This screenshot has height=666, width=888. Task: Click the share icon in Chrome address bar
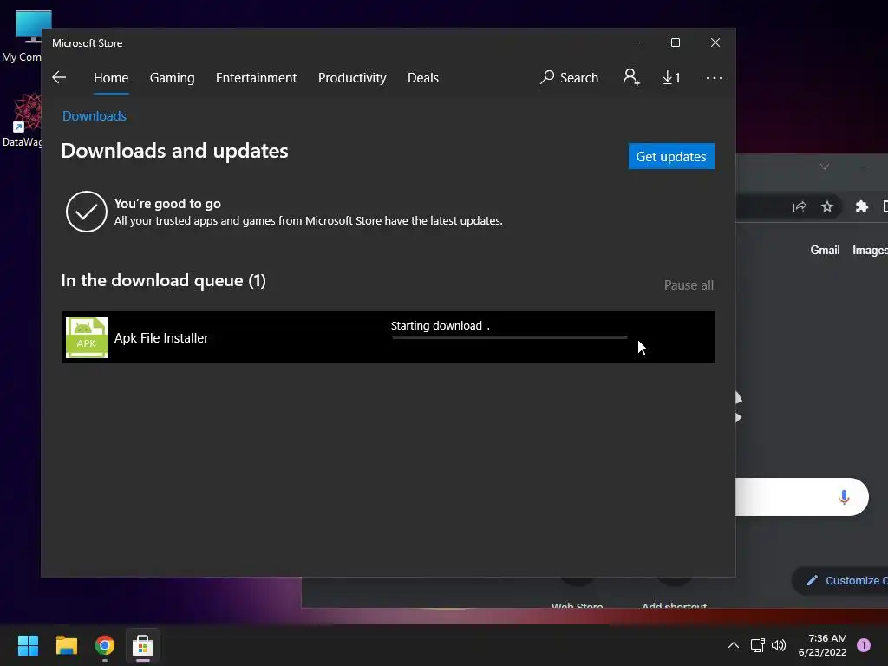[x=799, y=206]
